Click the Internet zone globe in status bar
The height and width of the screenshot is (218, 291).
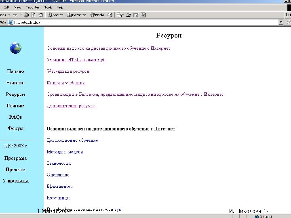click(x=257, y=216)
